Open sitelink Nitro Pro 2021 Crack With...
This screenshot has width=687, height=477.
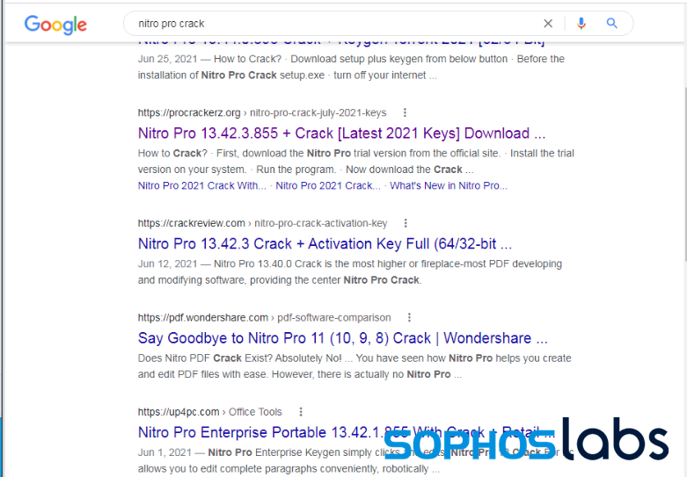click(202, 185)
